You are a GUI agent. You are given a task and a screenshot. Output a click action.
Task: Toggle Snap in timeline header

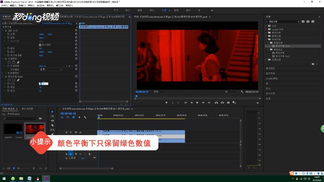68,118
